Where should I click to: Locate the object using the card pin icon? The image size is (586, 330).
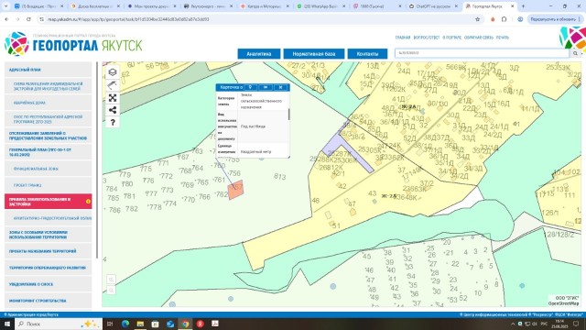pos(250,87)
